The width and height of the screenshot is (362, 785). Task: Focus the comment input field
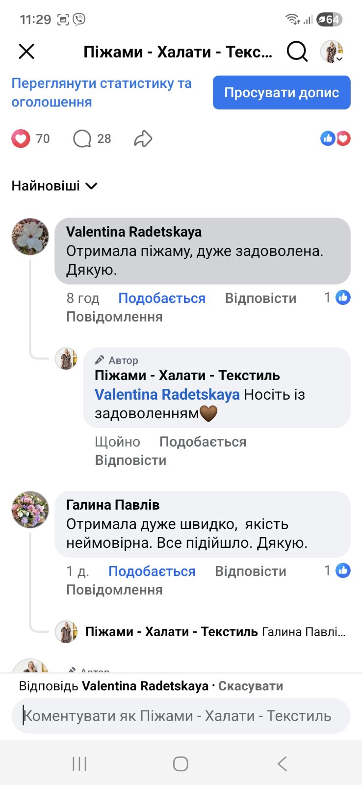pyautogui.click(x=181, y=716)
